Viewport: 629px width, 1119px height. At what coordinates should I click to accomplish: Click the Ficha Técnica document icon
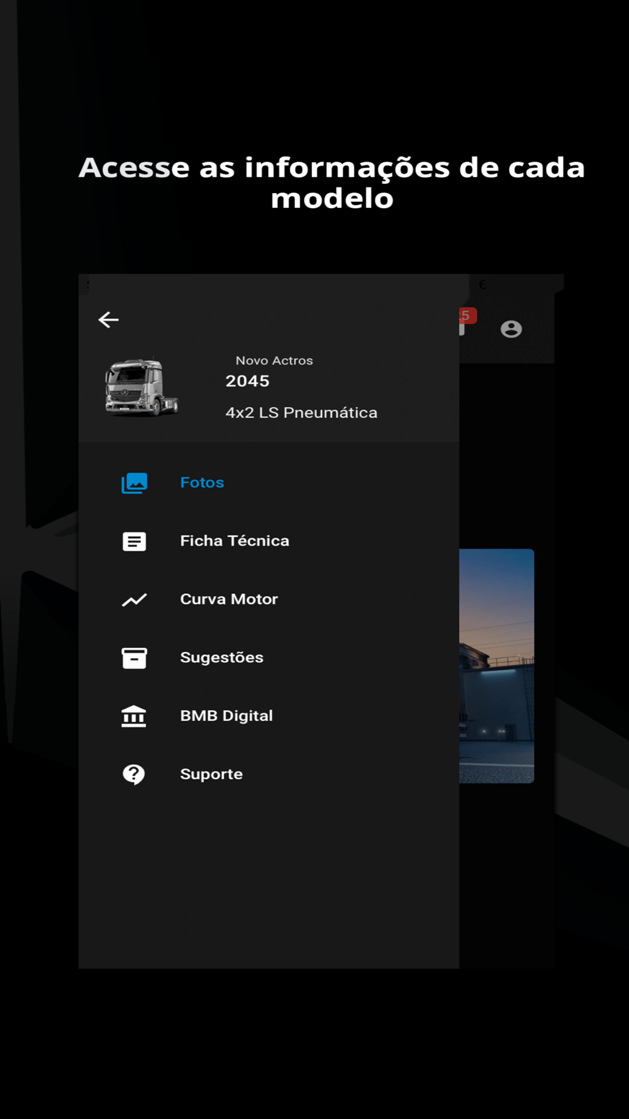[x=134, y=541]
